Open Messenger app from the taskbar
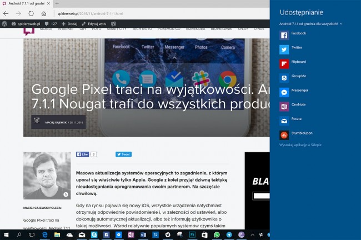 pyautogui.click(x=118, y=234)
